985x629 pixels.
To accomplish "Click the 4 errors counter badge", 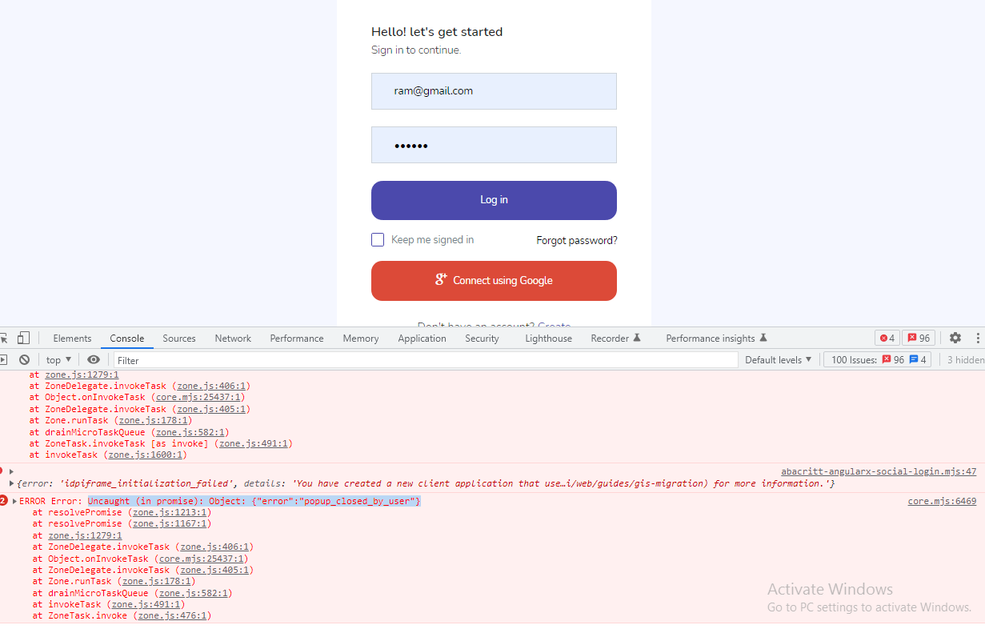I will pyautogui.click(x=887, y=338).
